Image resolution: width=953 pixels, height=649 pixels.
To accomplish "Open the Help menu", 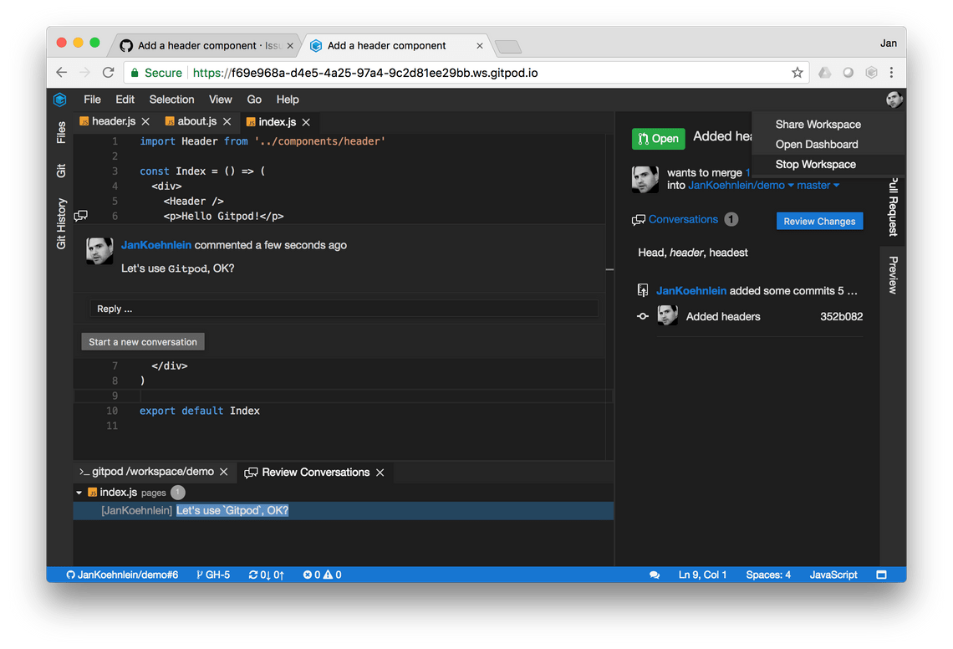I will pyautogui.click(x=288, y=100).
